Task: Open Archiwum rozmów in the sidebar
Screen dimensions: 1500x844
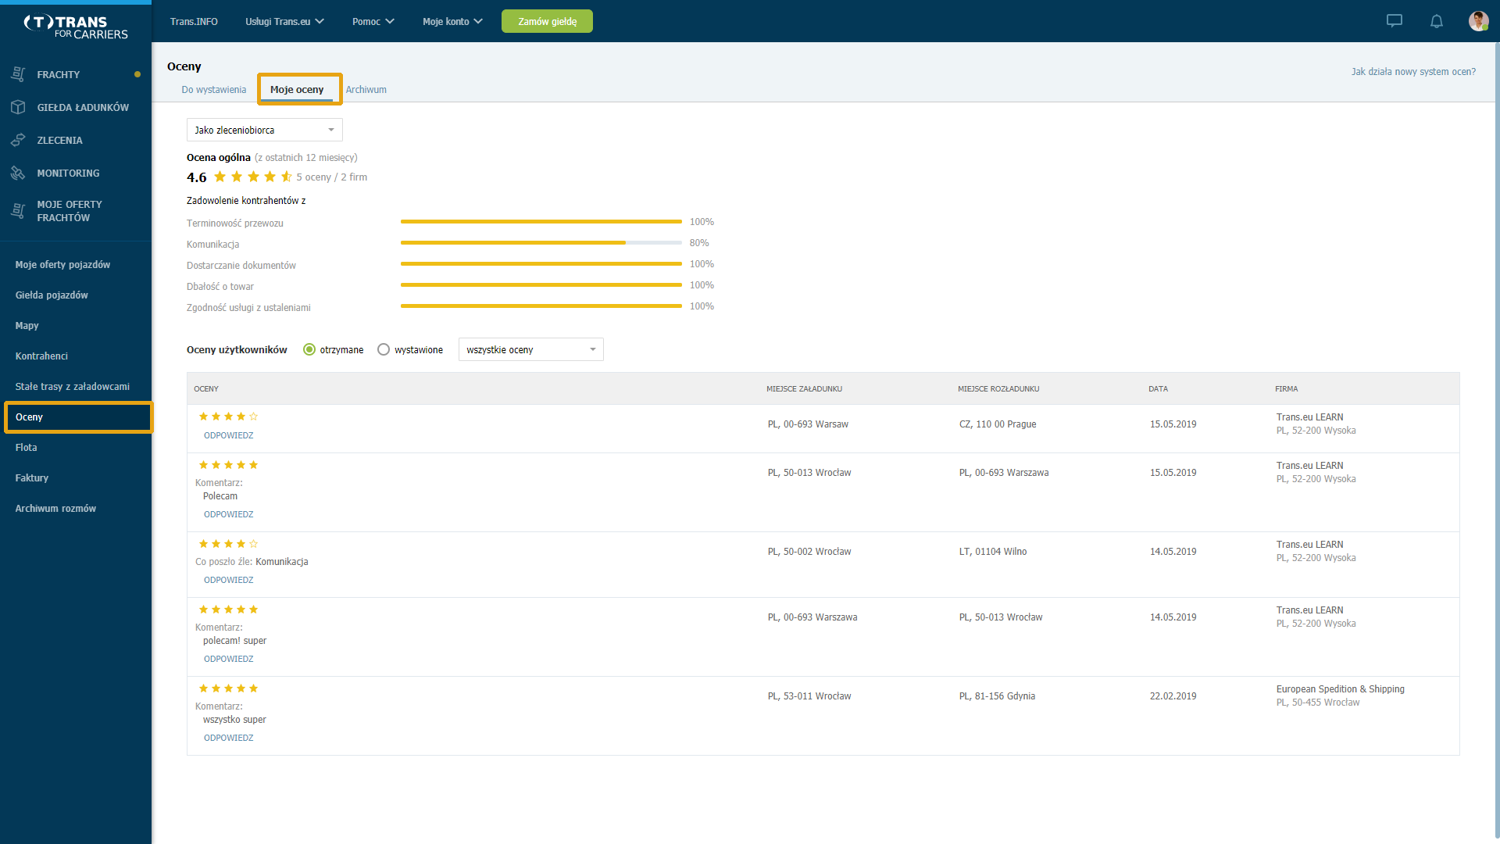Action: (x=55, y=508)
